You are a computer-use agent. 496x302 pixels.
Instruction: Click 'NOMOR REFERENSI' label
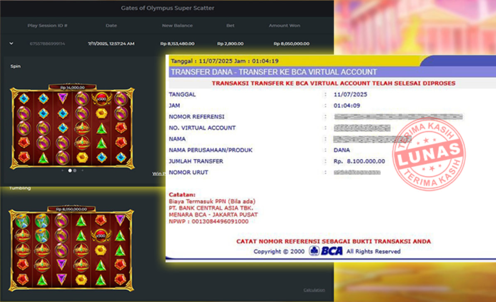point(196,117)
